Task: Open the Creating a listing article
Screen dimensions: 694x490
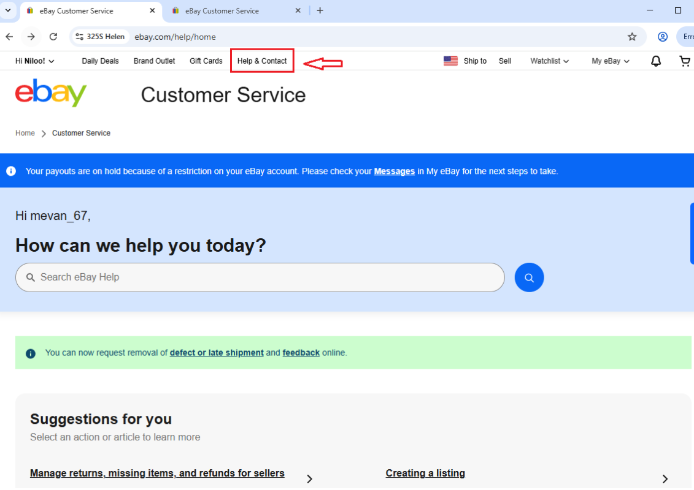Action: click(x=425, y=473)
